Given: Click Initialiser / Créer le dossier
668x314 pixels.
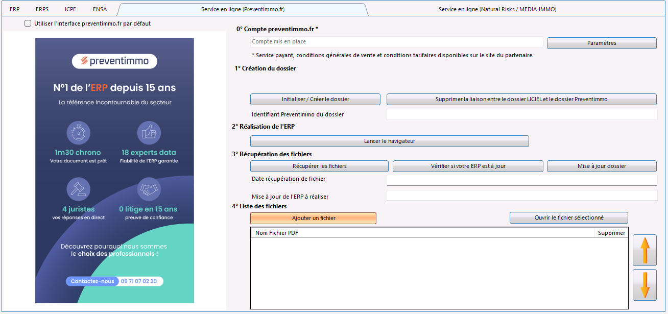Looking at the screenshot, I should tap(315, 99).
